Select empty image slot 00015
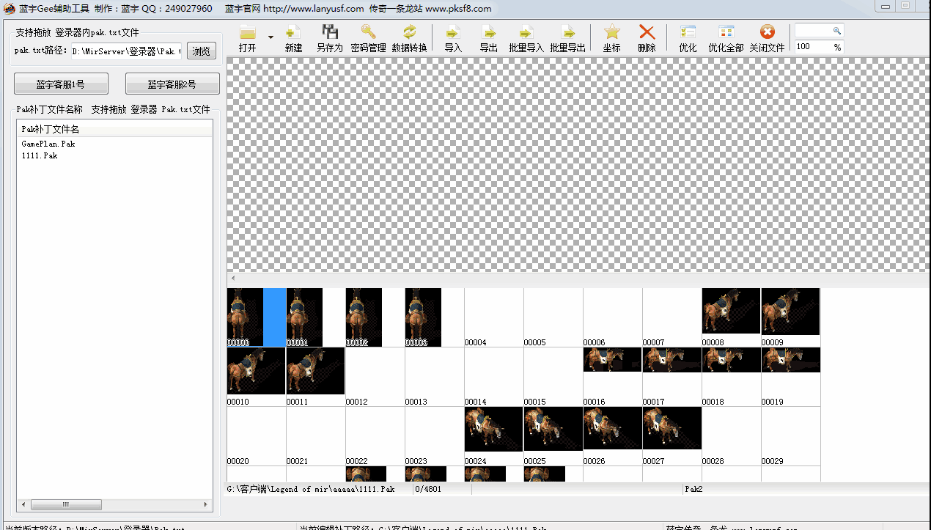 coord(553,376)
